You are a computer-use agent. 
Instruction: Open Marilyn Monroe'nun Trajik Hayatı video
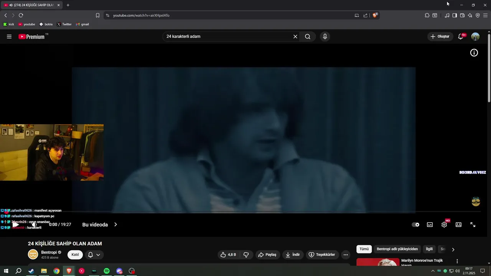[x=422, y=263]
